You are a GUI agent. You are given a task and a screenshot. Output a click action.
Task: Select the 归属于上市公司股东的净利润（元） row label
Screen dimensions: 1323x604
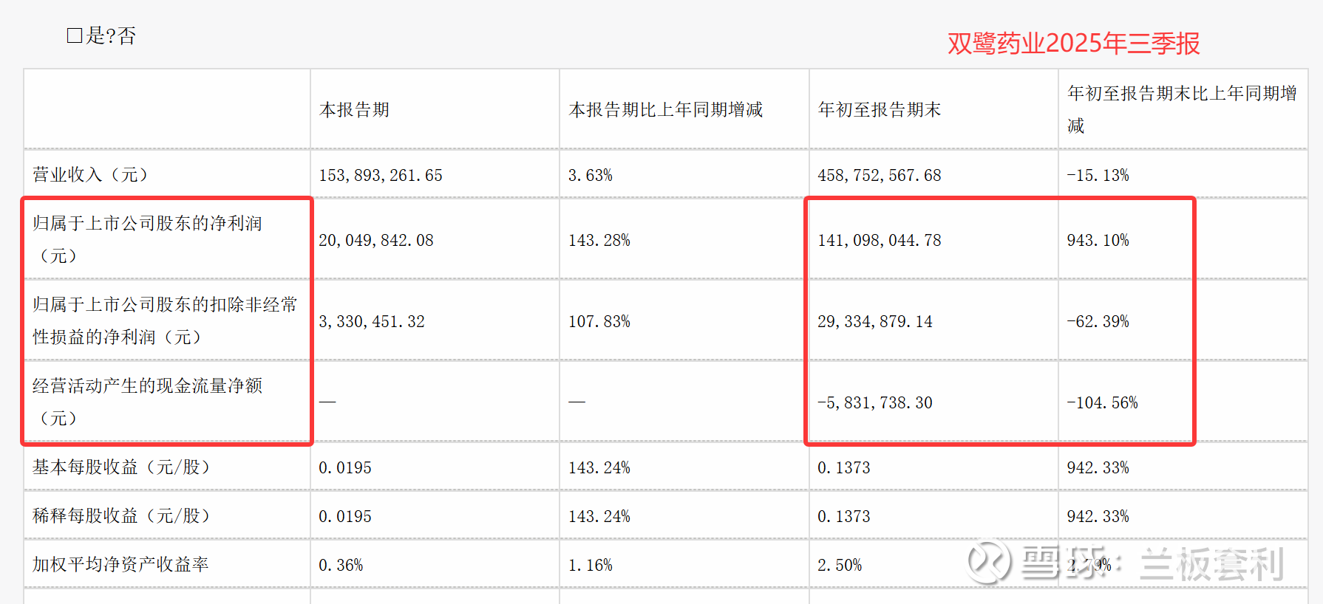(x=147, y=239)
